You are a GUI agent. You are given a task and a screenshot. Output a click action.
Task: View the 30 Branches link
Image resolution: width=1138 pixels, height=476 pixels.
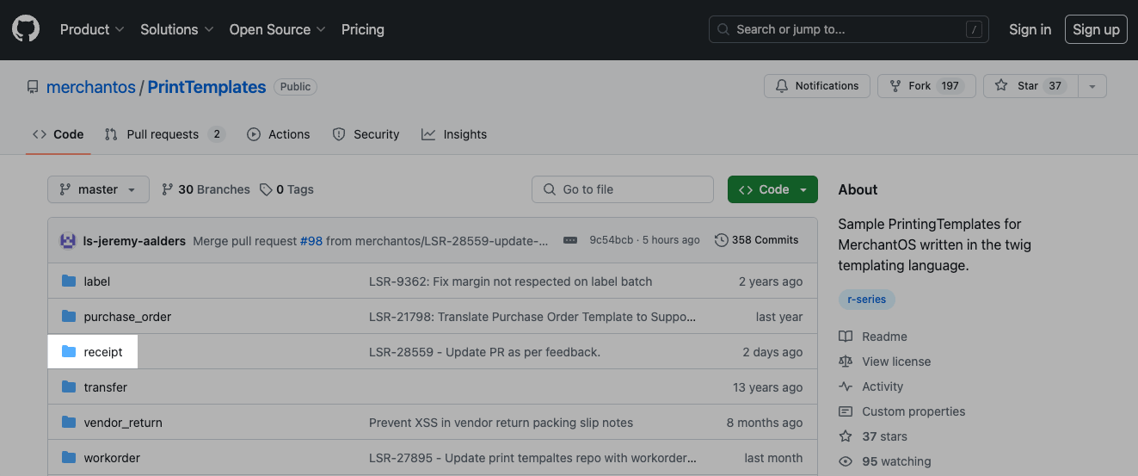[x=206, y=189]
